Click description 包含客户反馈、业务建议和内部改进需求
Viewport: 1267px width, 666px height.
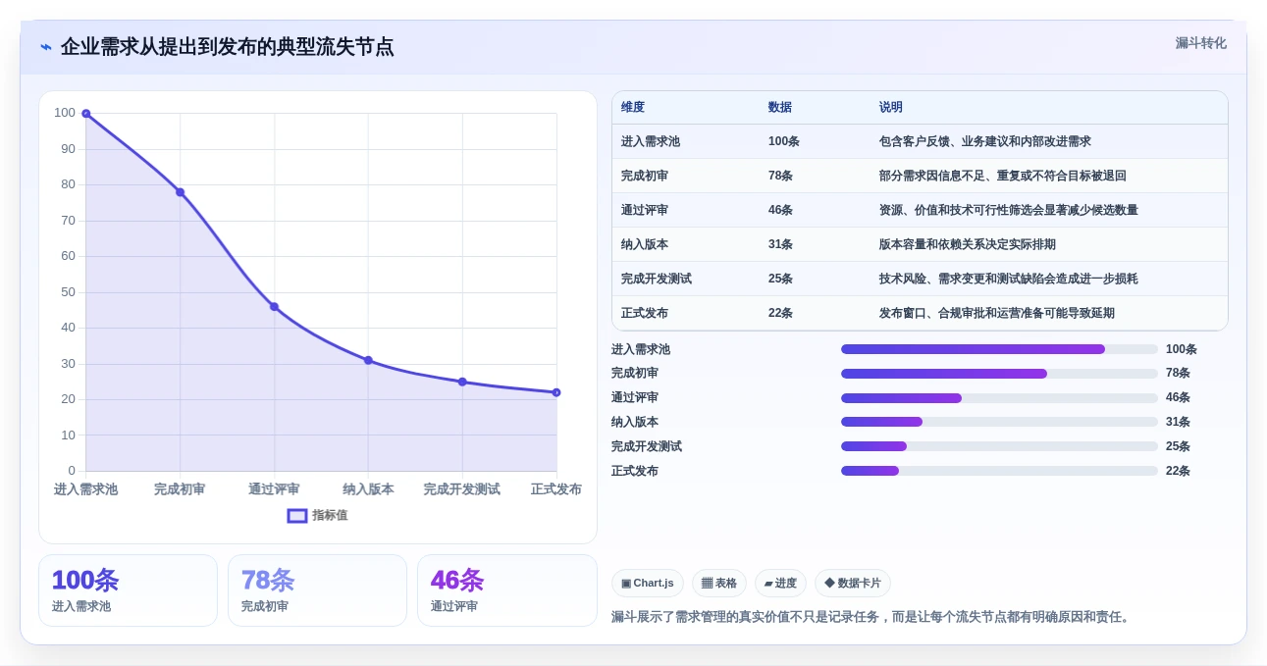985,142
